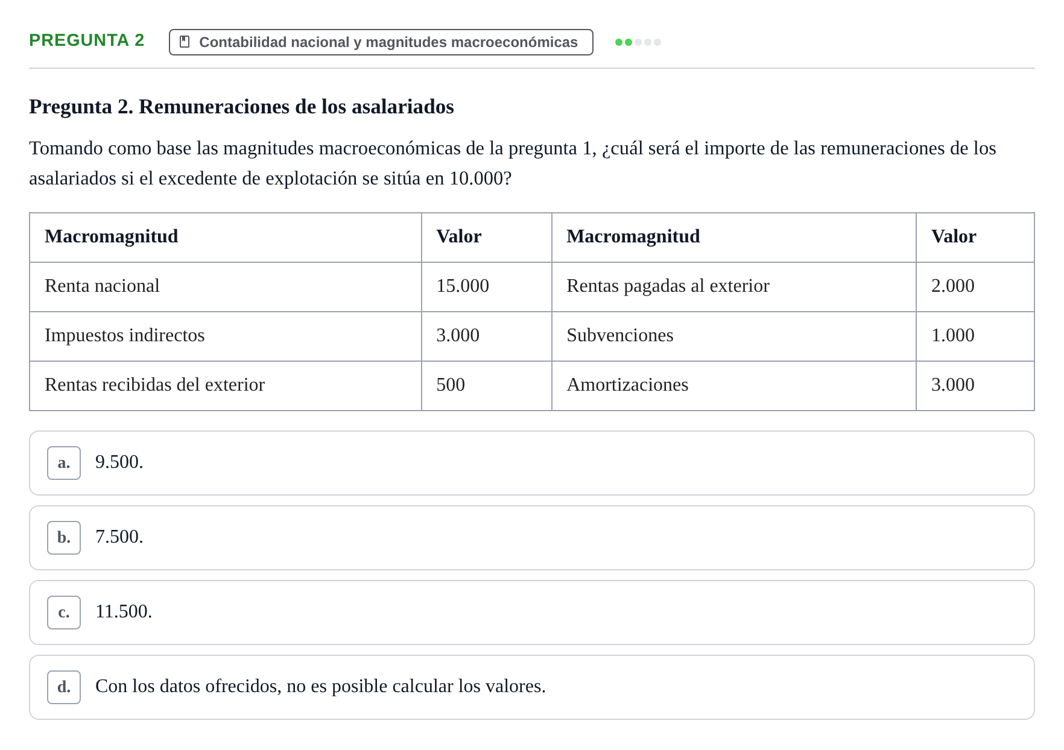
Task: Click the 1.000 value cell
Action: click(975, 336)
